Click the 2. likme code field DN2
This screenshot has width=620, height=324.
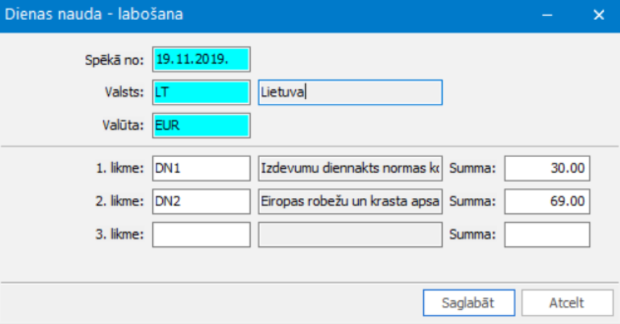pyautogui.click(x=201, y=201)
